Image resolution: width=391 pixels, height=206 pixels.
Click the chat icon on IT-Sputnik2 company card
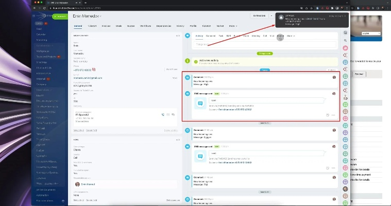pos(174,114)
